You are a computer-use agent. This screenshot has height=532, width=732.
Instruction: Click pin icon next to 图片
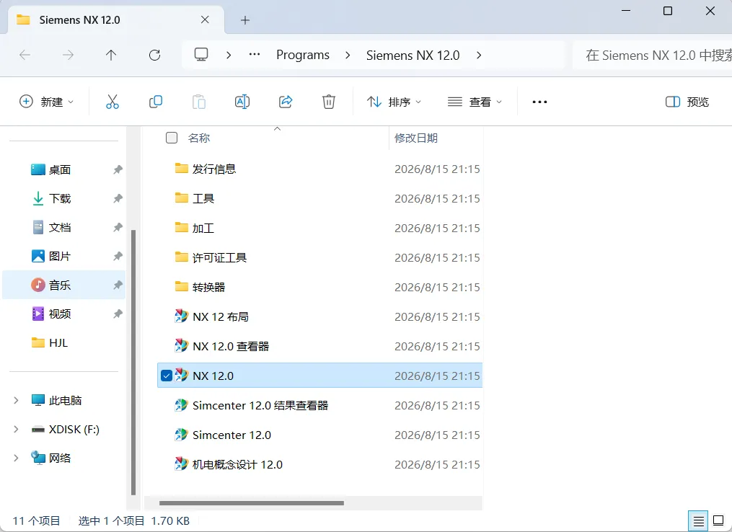point(118,256)
